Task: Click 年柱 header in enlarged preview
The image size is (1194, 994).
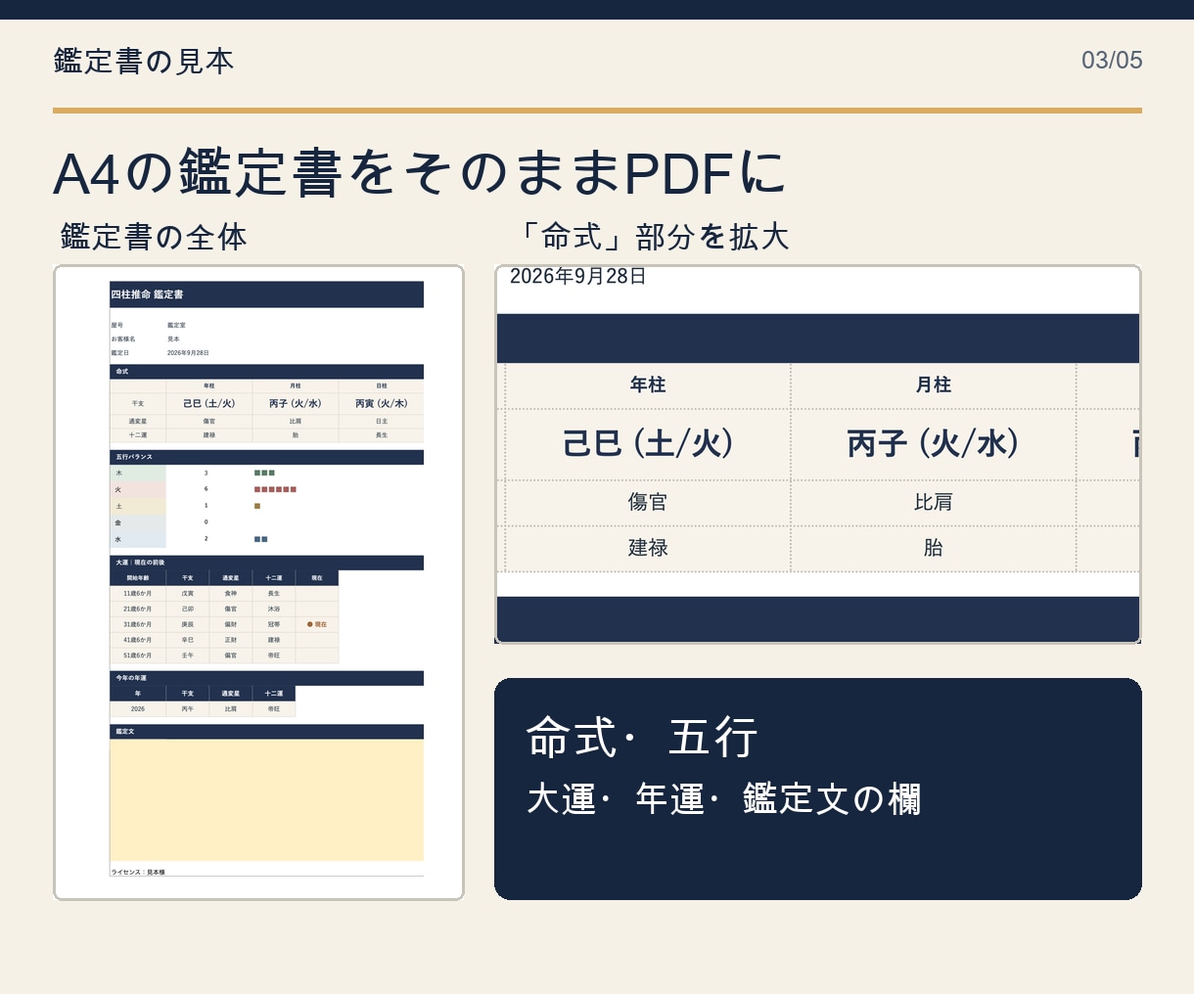Action: [648, 384]
